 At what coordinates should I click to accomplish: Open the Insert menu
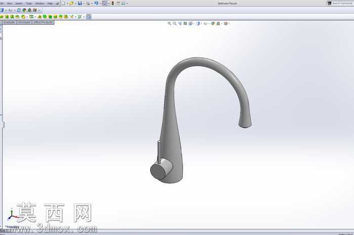click(19, 4)
